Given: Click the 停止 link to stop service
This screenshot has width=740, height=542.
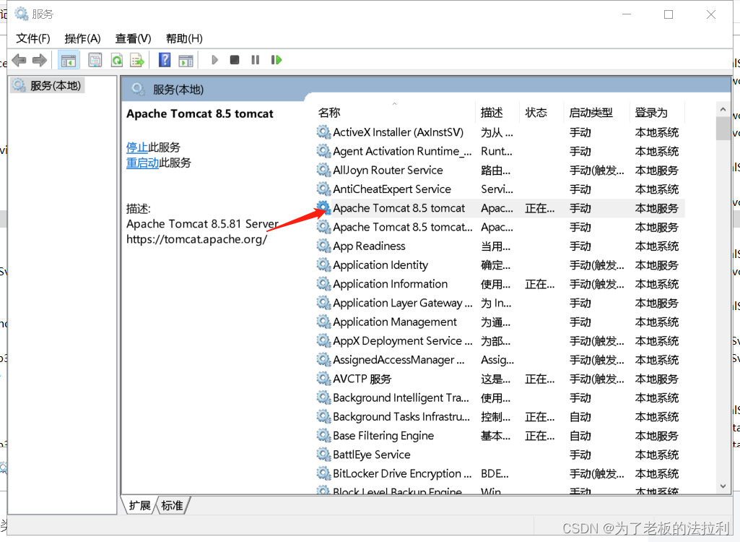Looking at the screenshot, I should [x=137, y=147].
